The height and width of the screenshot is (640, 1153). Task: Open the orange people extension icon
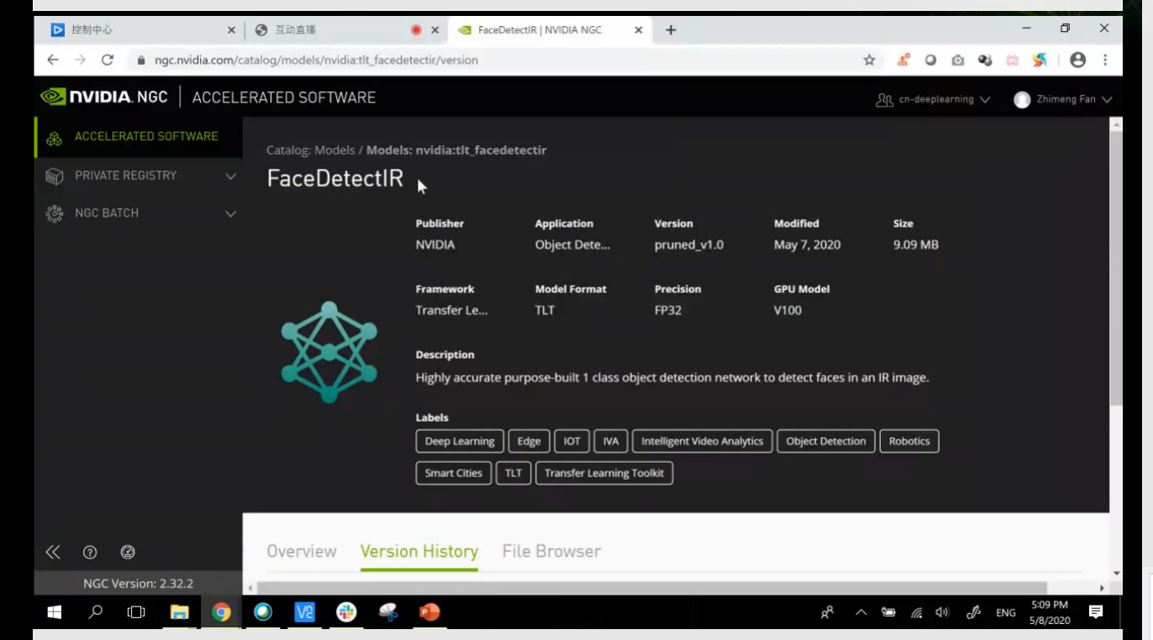[x=903, y=60]
